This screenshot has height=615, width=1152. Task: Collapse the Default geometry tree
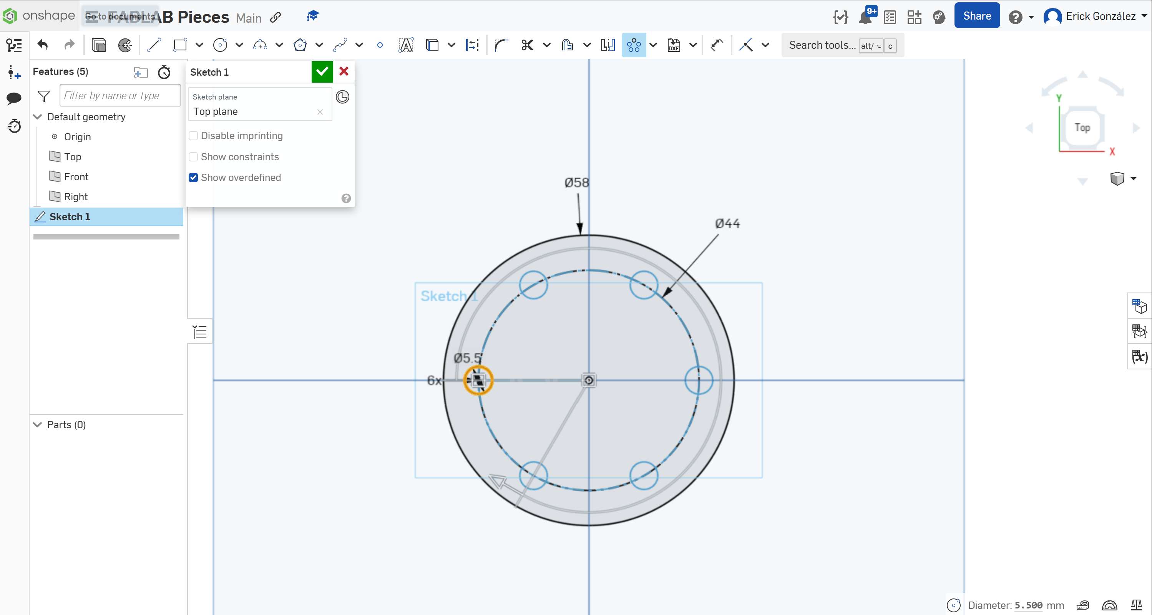click(x=38, y=117)
